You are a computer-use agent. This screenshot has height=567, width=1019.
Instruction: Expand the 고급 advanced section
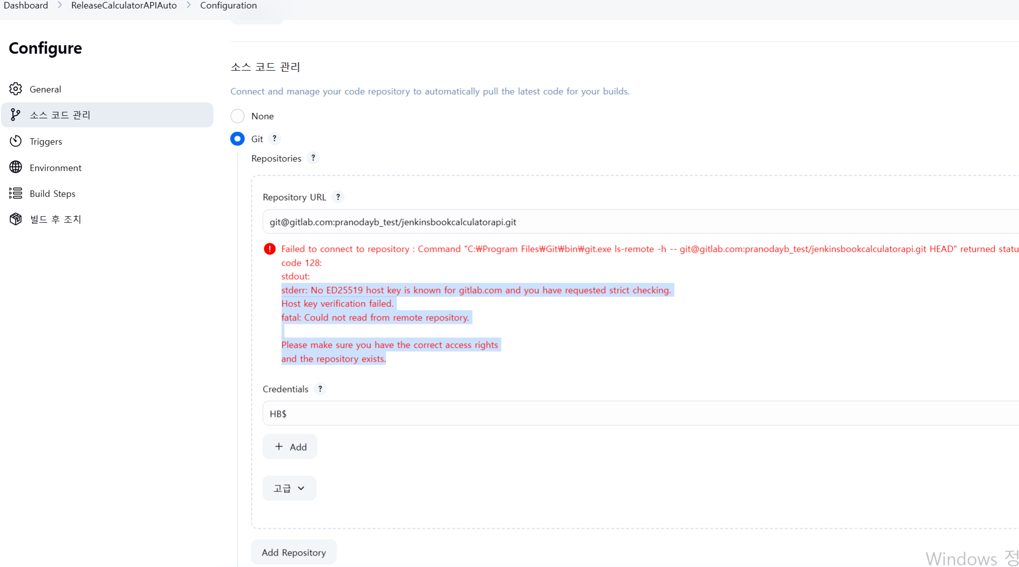tap(289, 488)
